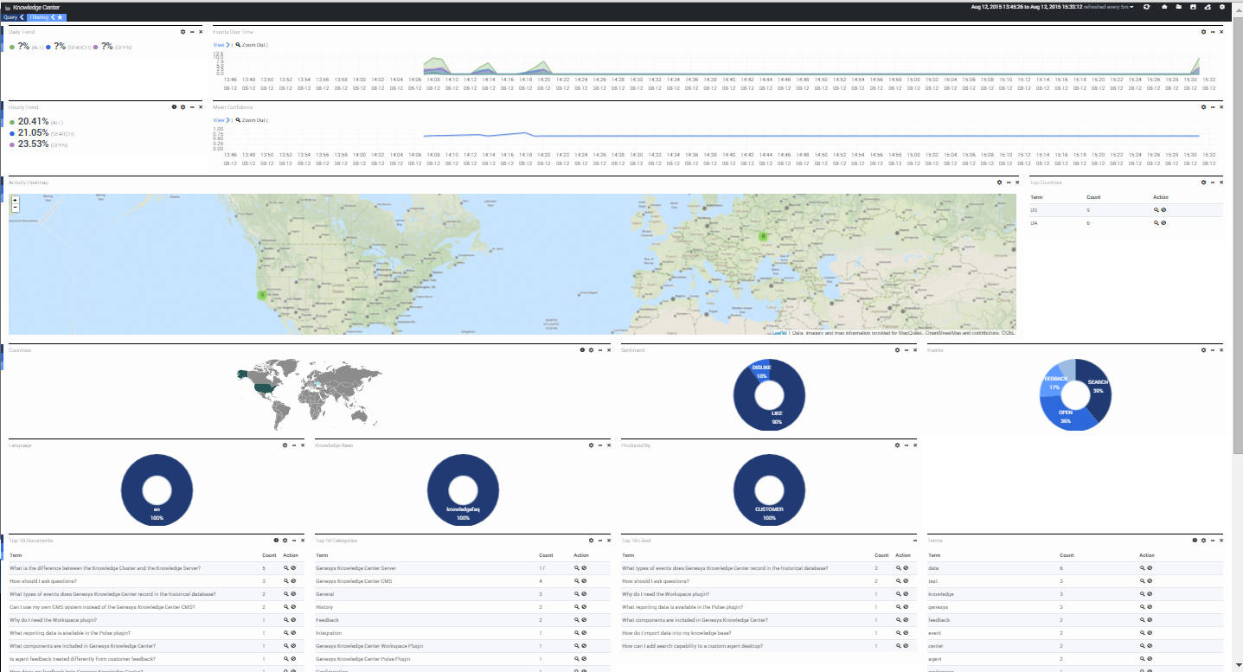Go to the home dashboard icon
This screenshot has width=1243, height=672.
click(x=1163, y=7)
